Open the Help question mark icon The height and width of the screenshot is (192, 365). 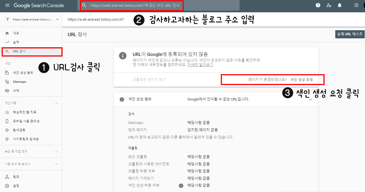pos(318,5)
